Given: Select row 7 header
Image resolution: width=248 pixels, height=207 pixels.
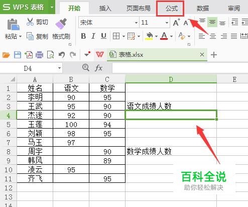Looking at the screenshot, I should 9,143.
